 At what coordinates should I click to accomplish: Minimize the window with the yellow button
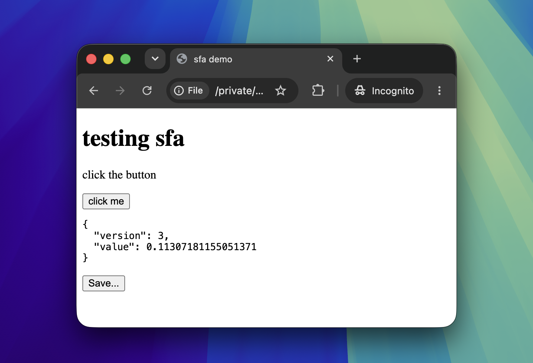pos(108,59)
